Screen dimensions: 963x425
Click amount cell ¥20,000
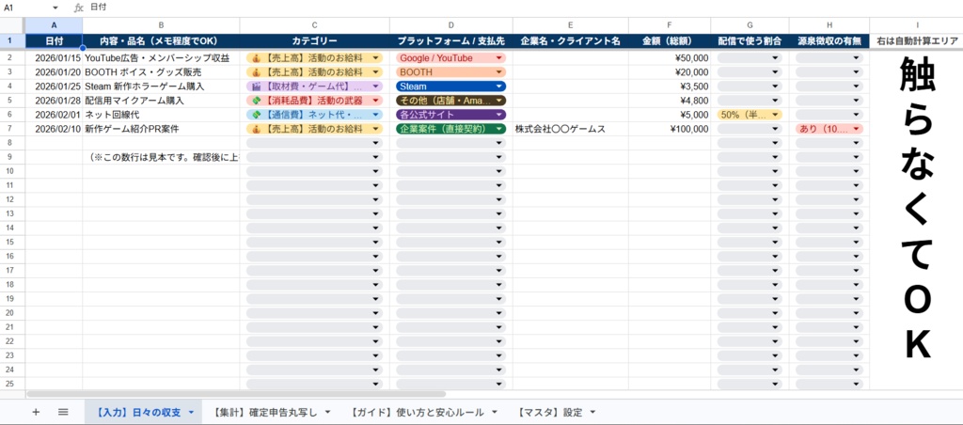[670, 72]
